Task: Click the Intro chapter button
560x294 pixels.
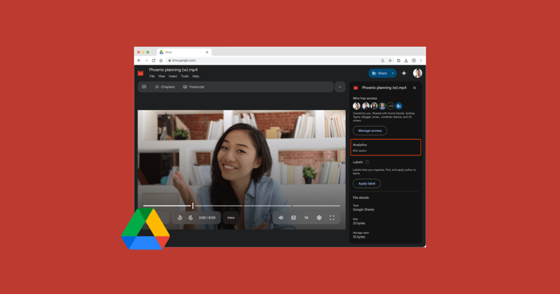Action: coord(231,218)
